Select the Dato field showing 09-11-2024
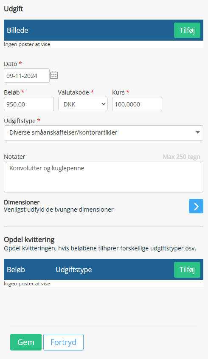This screenshot has width=208, height=359. [27, 75]
